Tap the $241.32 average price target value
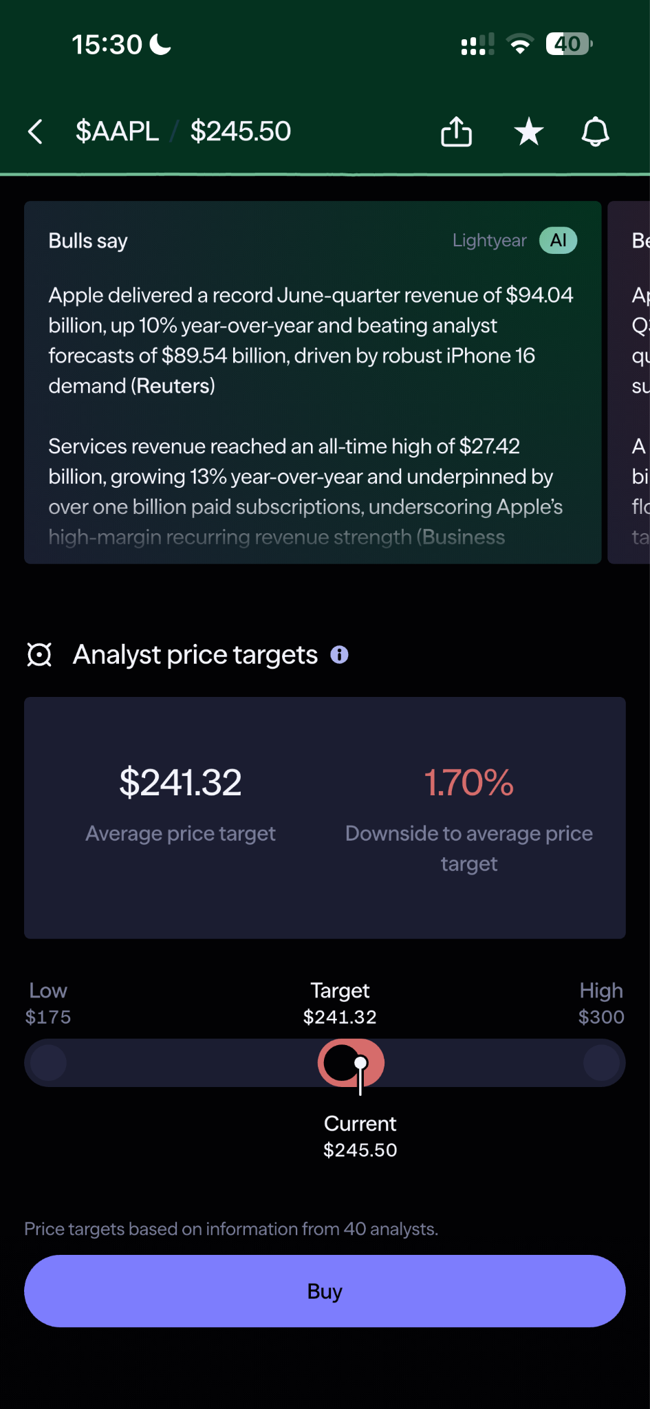This screenshot has height=1409, width=650. (x=180, y=782)
